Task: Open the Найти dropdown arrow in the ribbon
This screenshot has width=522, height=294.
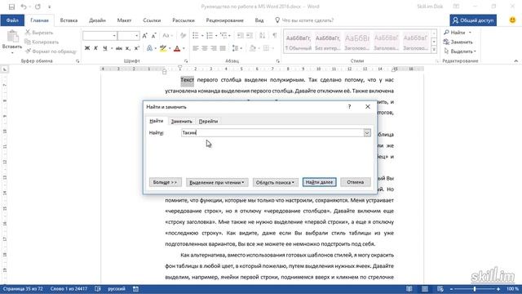Action: (x=470, y=33)
